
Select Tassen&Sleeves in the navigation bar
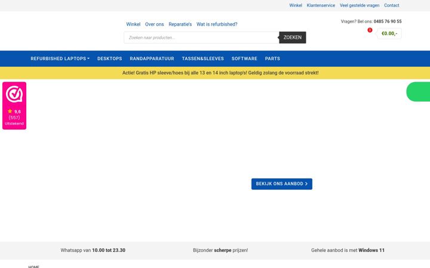(x=202, y=58)
